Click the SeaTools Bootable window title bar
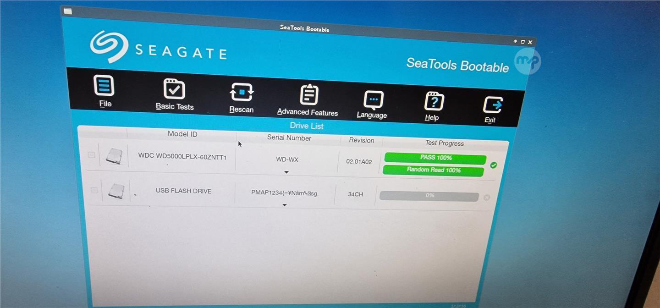Screen dimensions: 660x308 click(x=305, y=28)
